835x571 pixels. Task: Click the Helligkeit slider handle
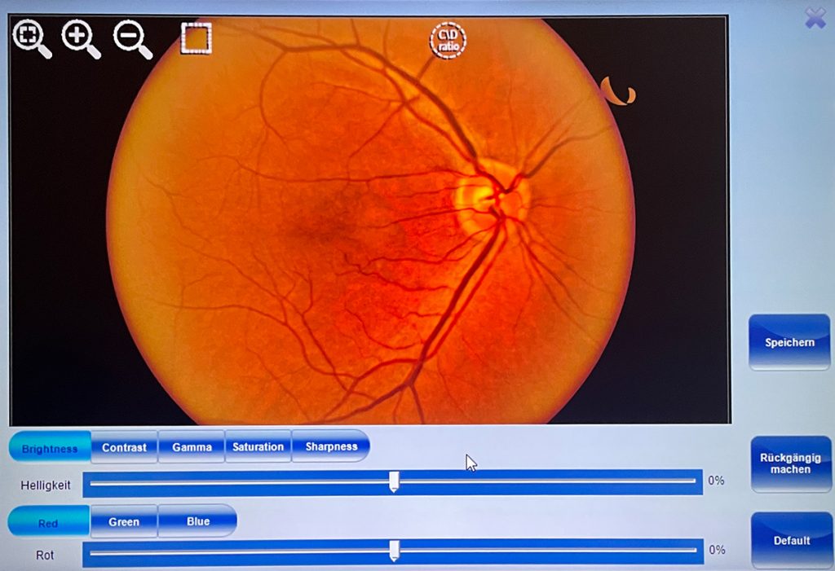point(394,481)
